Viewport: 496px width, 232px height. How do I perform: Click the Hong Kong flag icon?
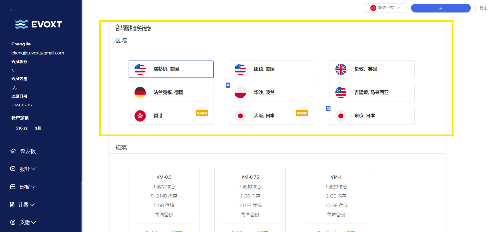pyautogui.click(x=140, y=116)
